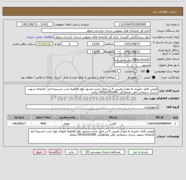This screenshot has width=186, height=180.
Task: Click نام کالا column header
Action: [x=113, y=117]
